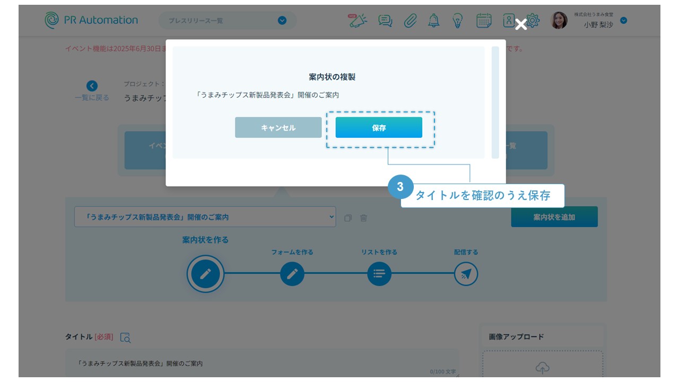Click the settings gear icon
679x382 pixels.
click(x=533, y=21)
